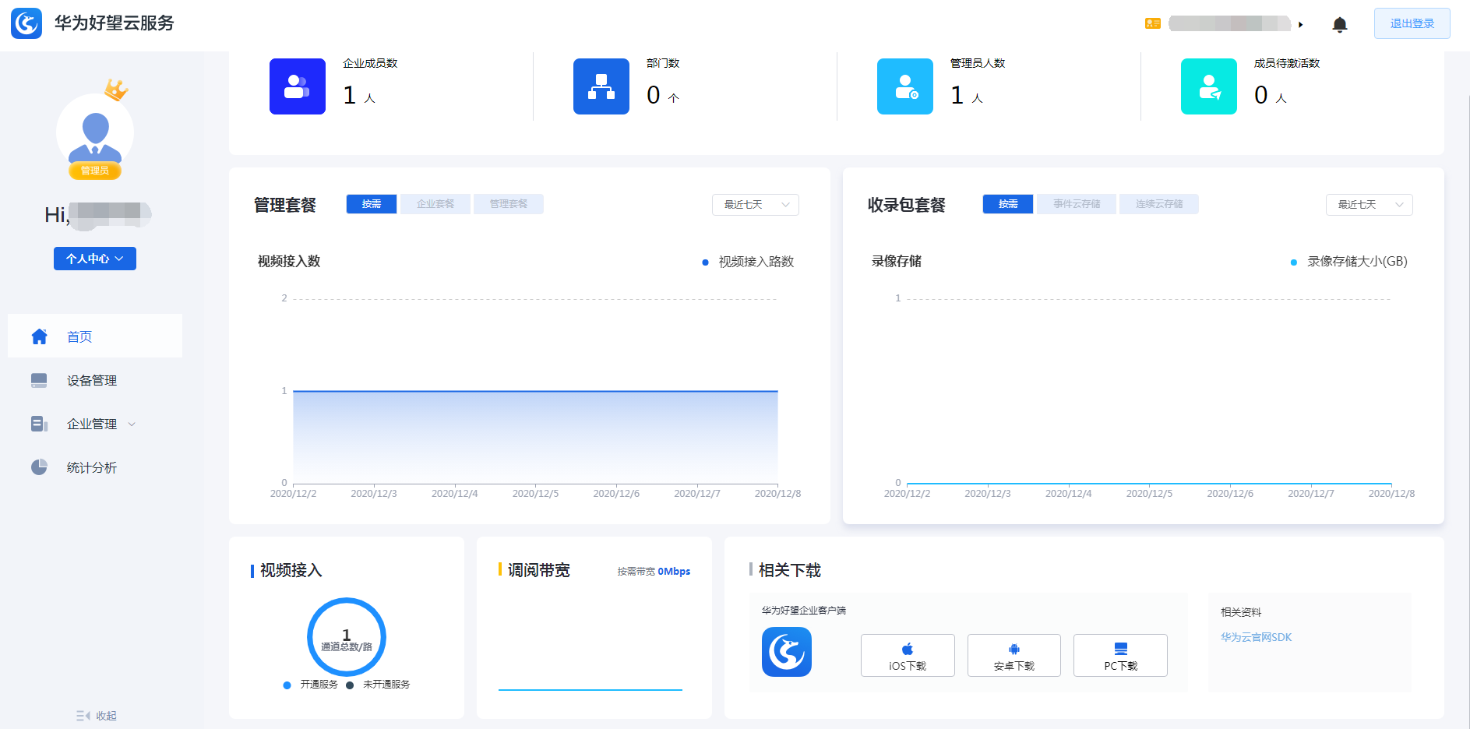Go to the home page via the house icon

(x=40, y=336)
